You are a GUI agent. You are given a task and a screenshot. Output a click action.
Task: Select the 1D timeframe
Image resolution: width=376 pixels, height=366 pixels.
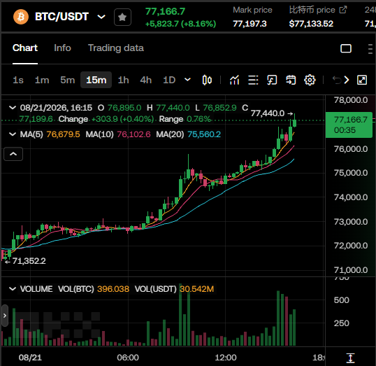click(169, 80)
